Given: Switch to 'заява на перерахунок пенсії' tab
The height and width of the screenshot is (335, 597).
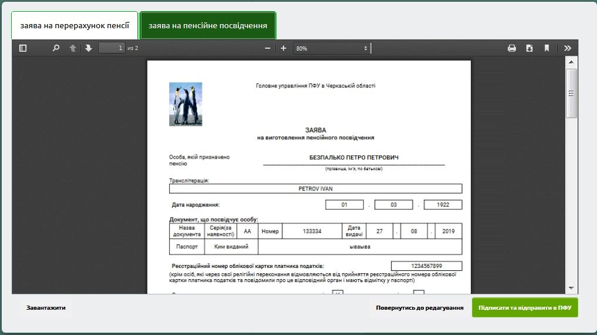Looking at the screenshot, I should (75, 26).
